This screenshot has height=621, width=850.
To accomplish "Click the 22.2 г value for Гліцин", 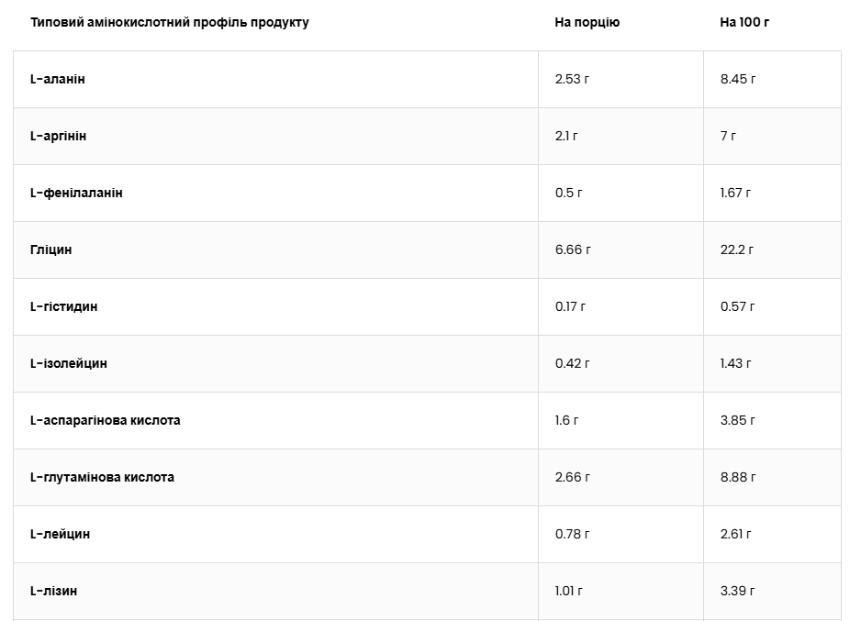I will pyautogui.click(x=737, y=250).
